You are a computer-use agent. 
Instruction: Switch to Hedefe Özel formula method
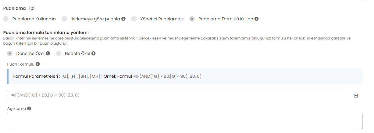click(x=59, y=53)
